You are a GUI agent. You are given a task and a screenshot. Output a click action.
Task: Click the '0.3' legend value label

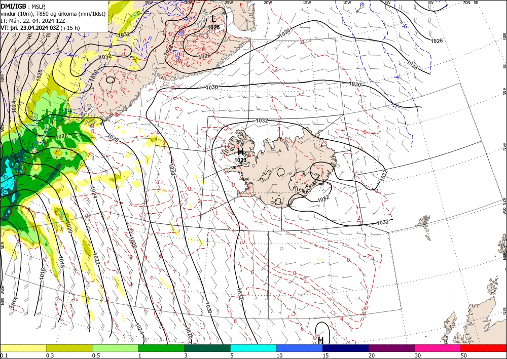[x=50, y=355]
